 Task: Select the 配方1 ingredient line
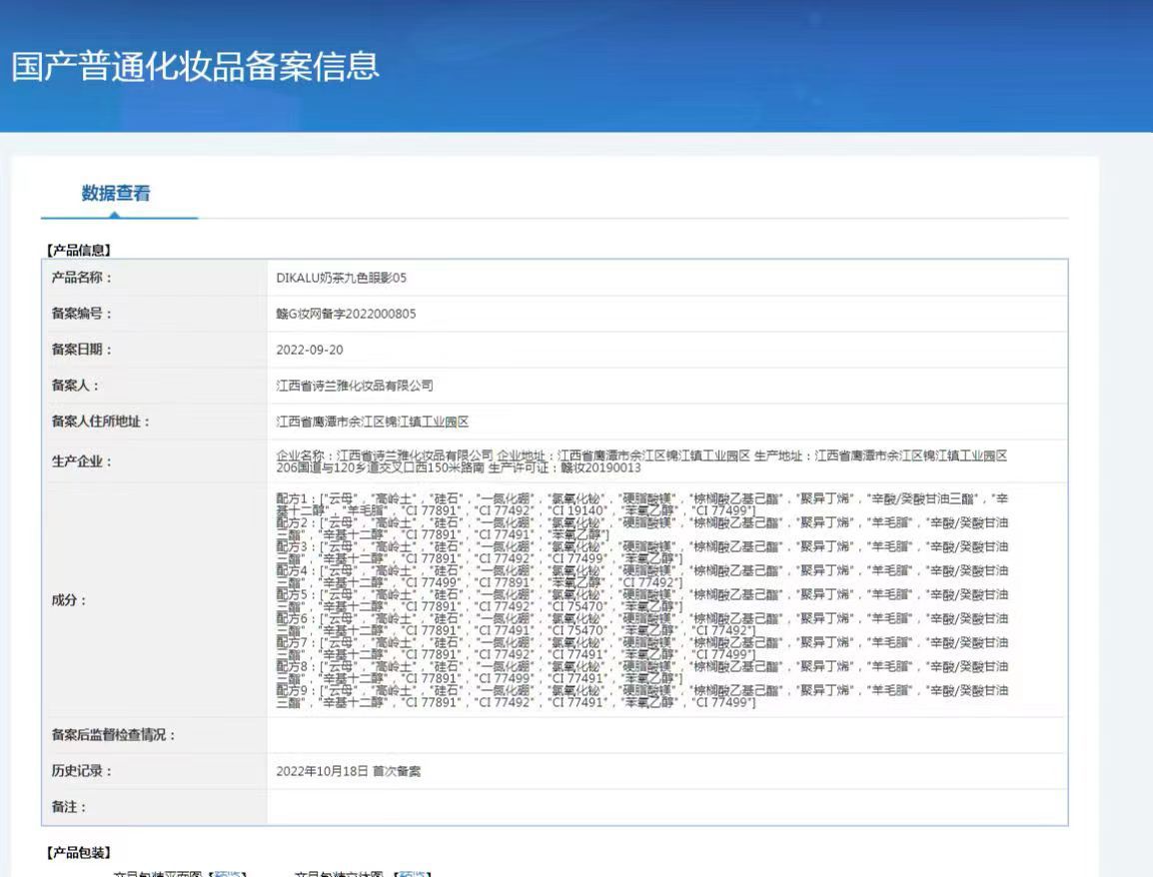click(642, 504)
